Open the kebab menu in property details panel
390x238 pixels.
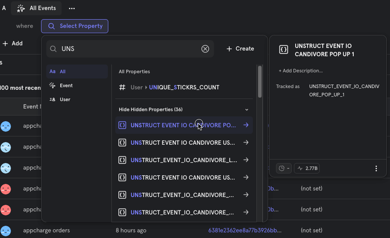[x=376, y=168]
